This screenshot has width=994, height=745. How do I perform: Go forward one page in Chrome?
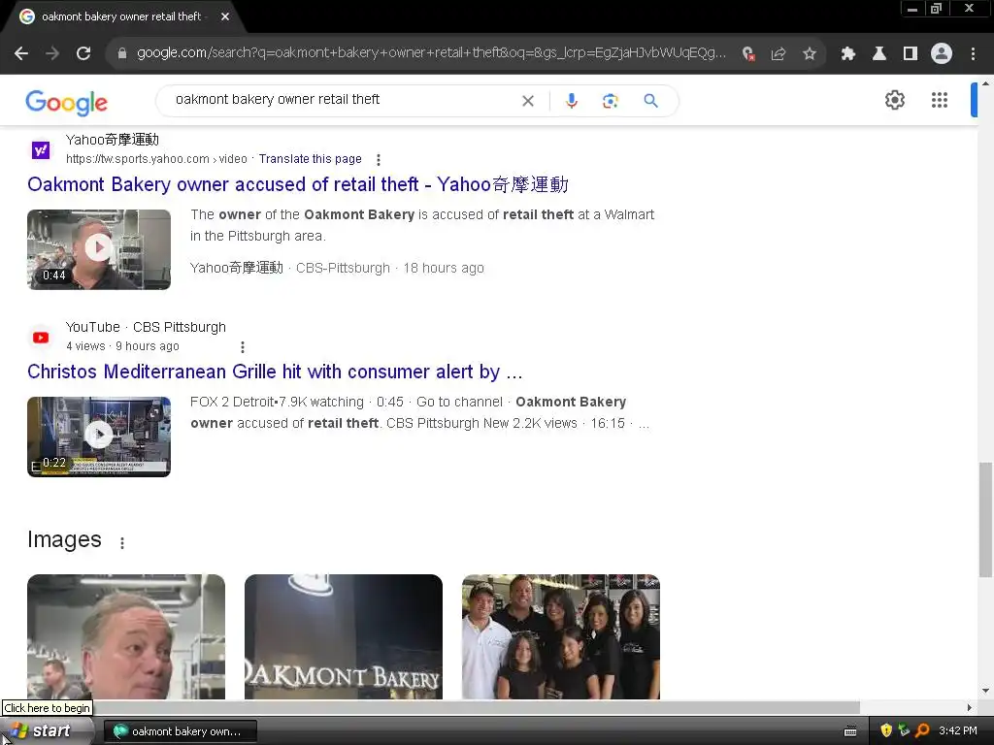click(52, 54)
